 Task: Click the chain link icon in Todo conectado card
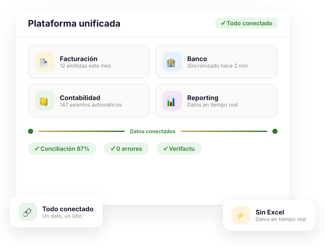point(28,212)
